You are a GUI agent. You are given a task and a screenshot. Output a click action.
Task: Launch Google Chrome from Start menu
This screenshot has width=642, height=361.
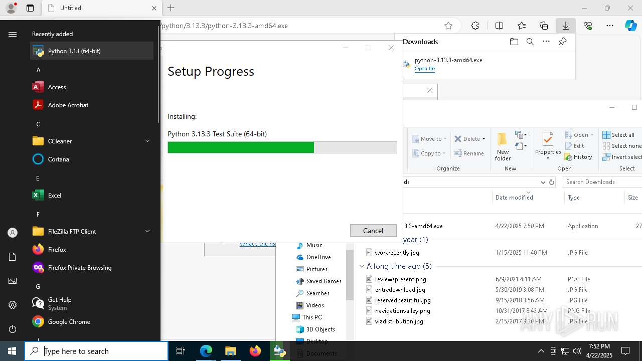click(x=92, y=322)
